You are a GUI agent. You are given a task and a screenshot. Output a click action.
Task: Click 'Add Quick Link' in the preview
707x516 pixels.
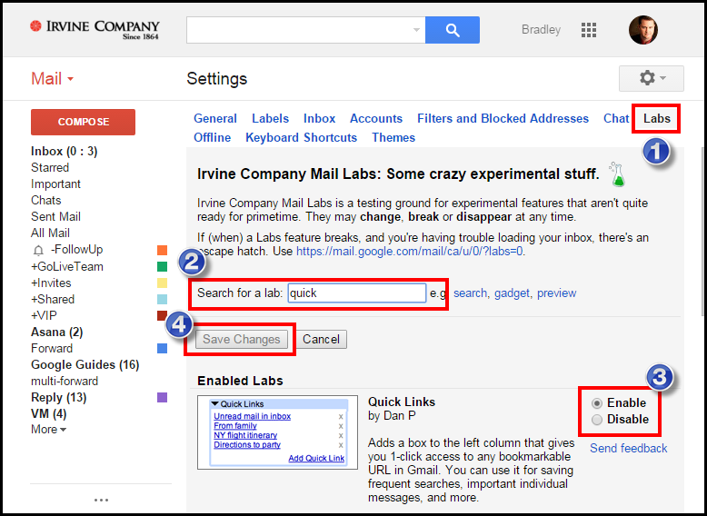click(316, 459)
